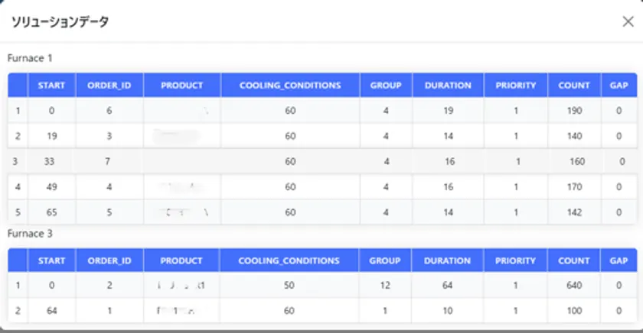Image resolution: width=643 pixels, height=333 pixels.
Task: Click the count cell showing 100
Action: [x=574, y=311]
